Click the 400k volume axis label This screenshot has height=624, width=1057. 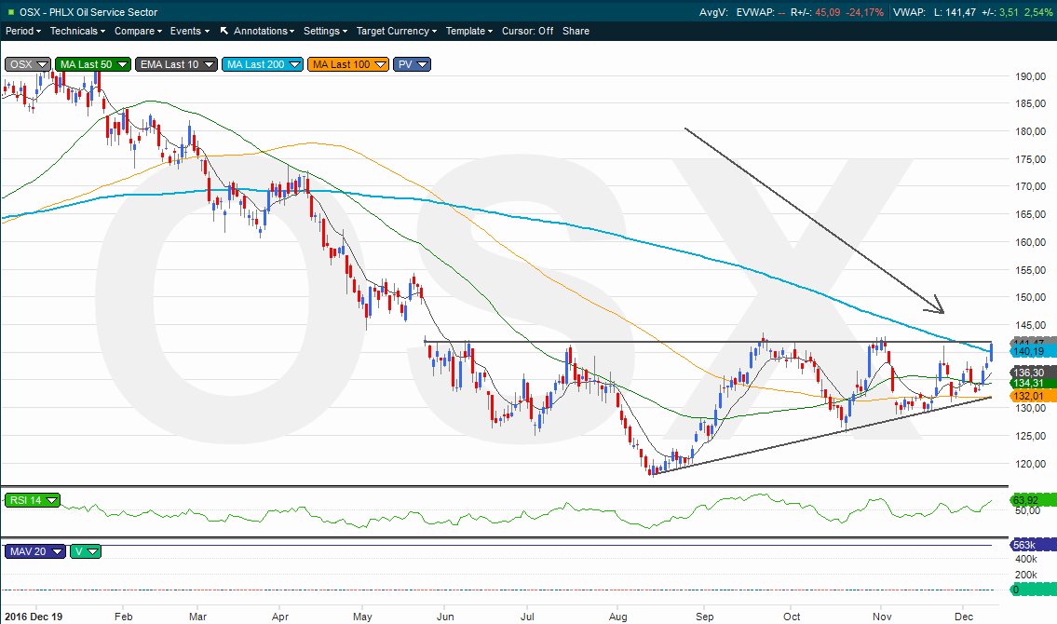pyautogui.click(x=1026, y=560)
